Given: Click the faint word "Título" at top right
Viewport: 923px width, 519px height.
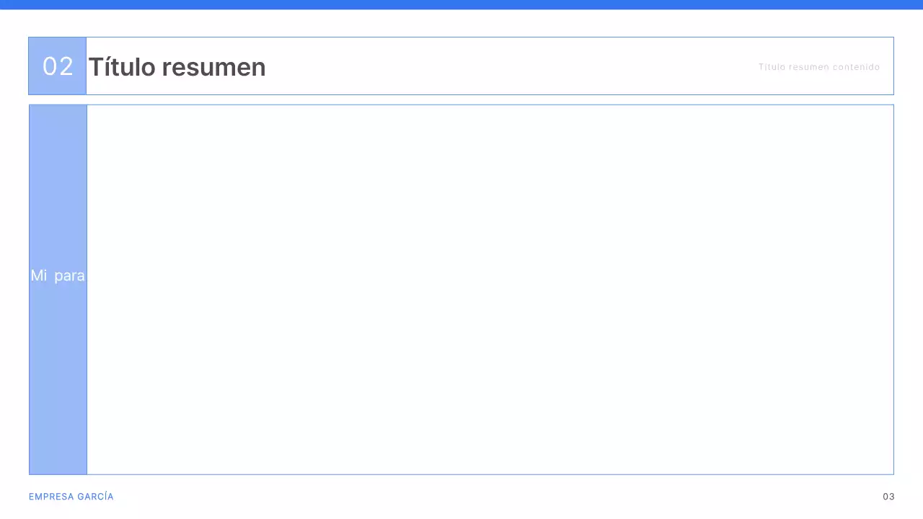Looking at the screenshot, I should coord(772,67).
